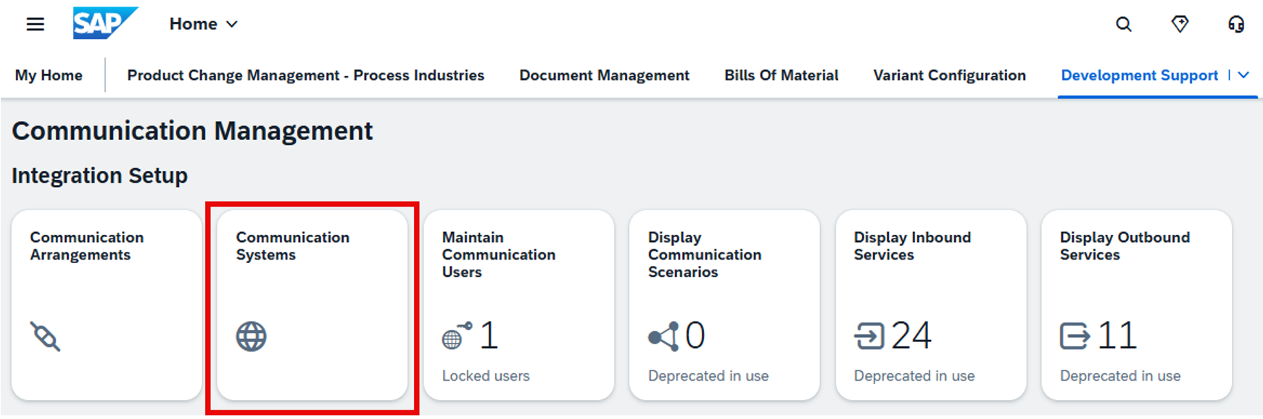
Task: Click the diamond icon in header
Action: (x=1180, y=25)
